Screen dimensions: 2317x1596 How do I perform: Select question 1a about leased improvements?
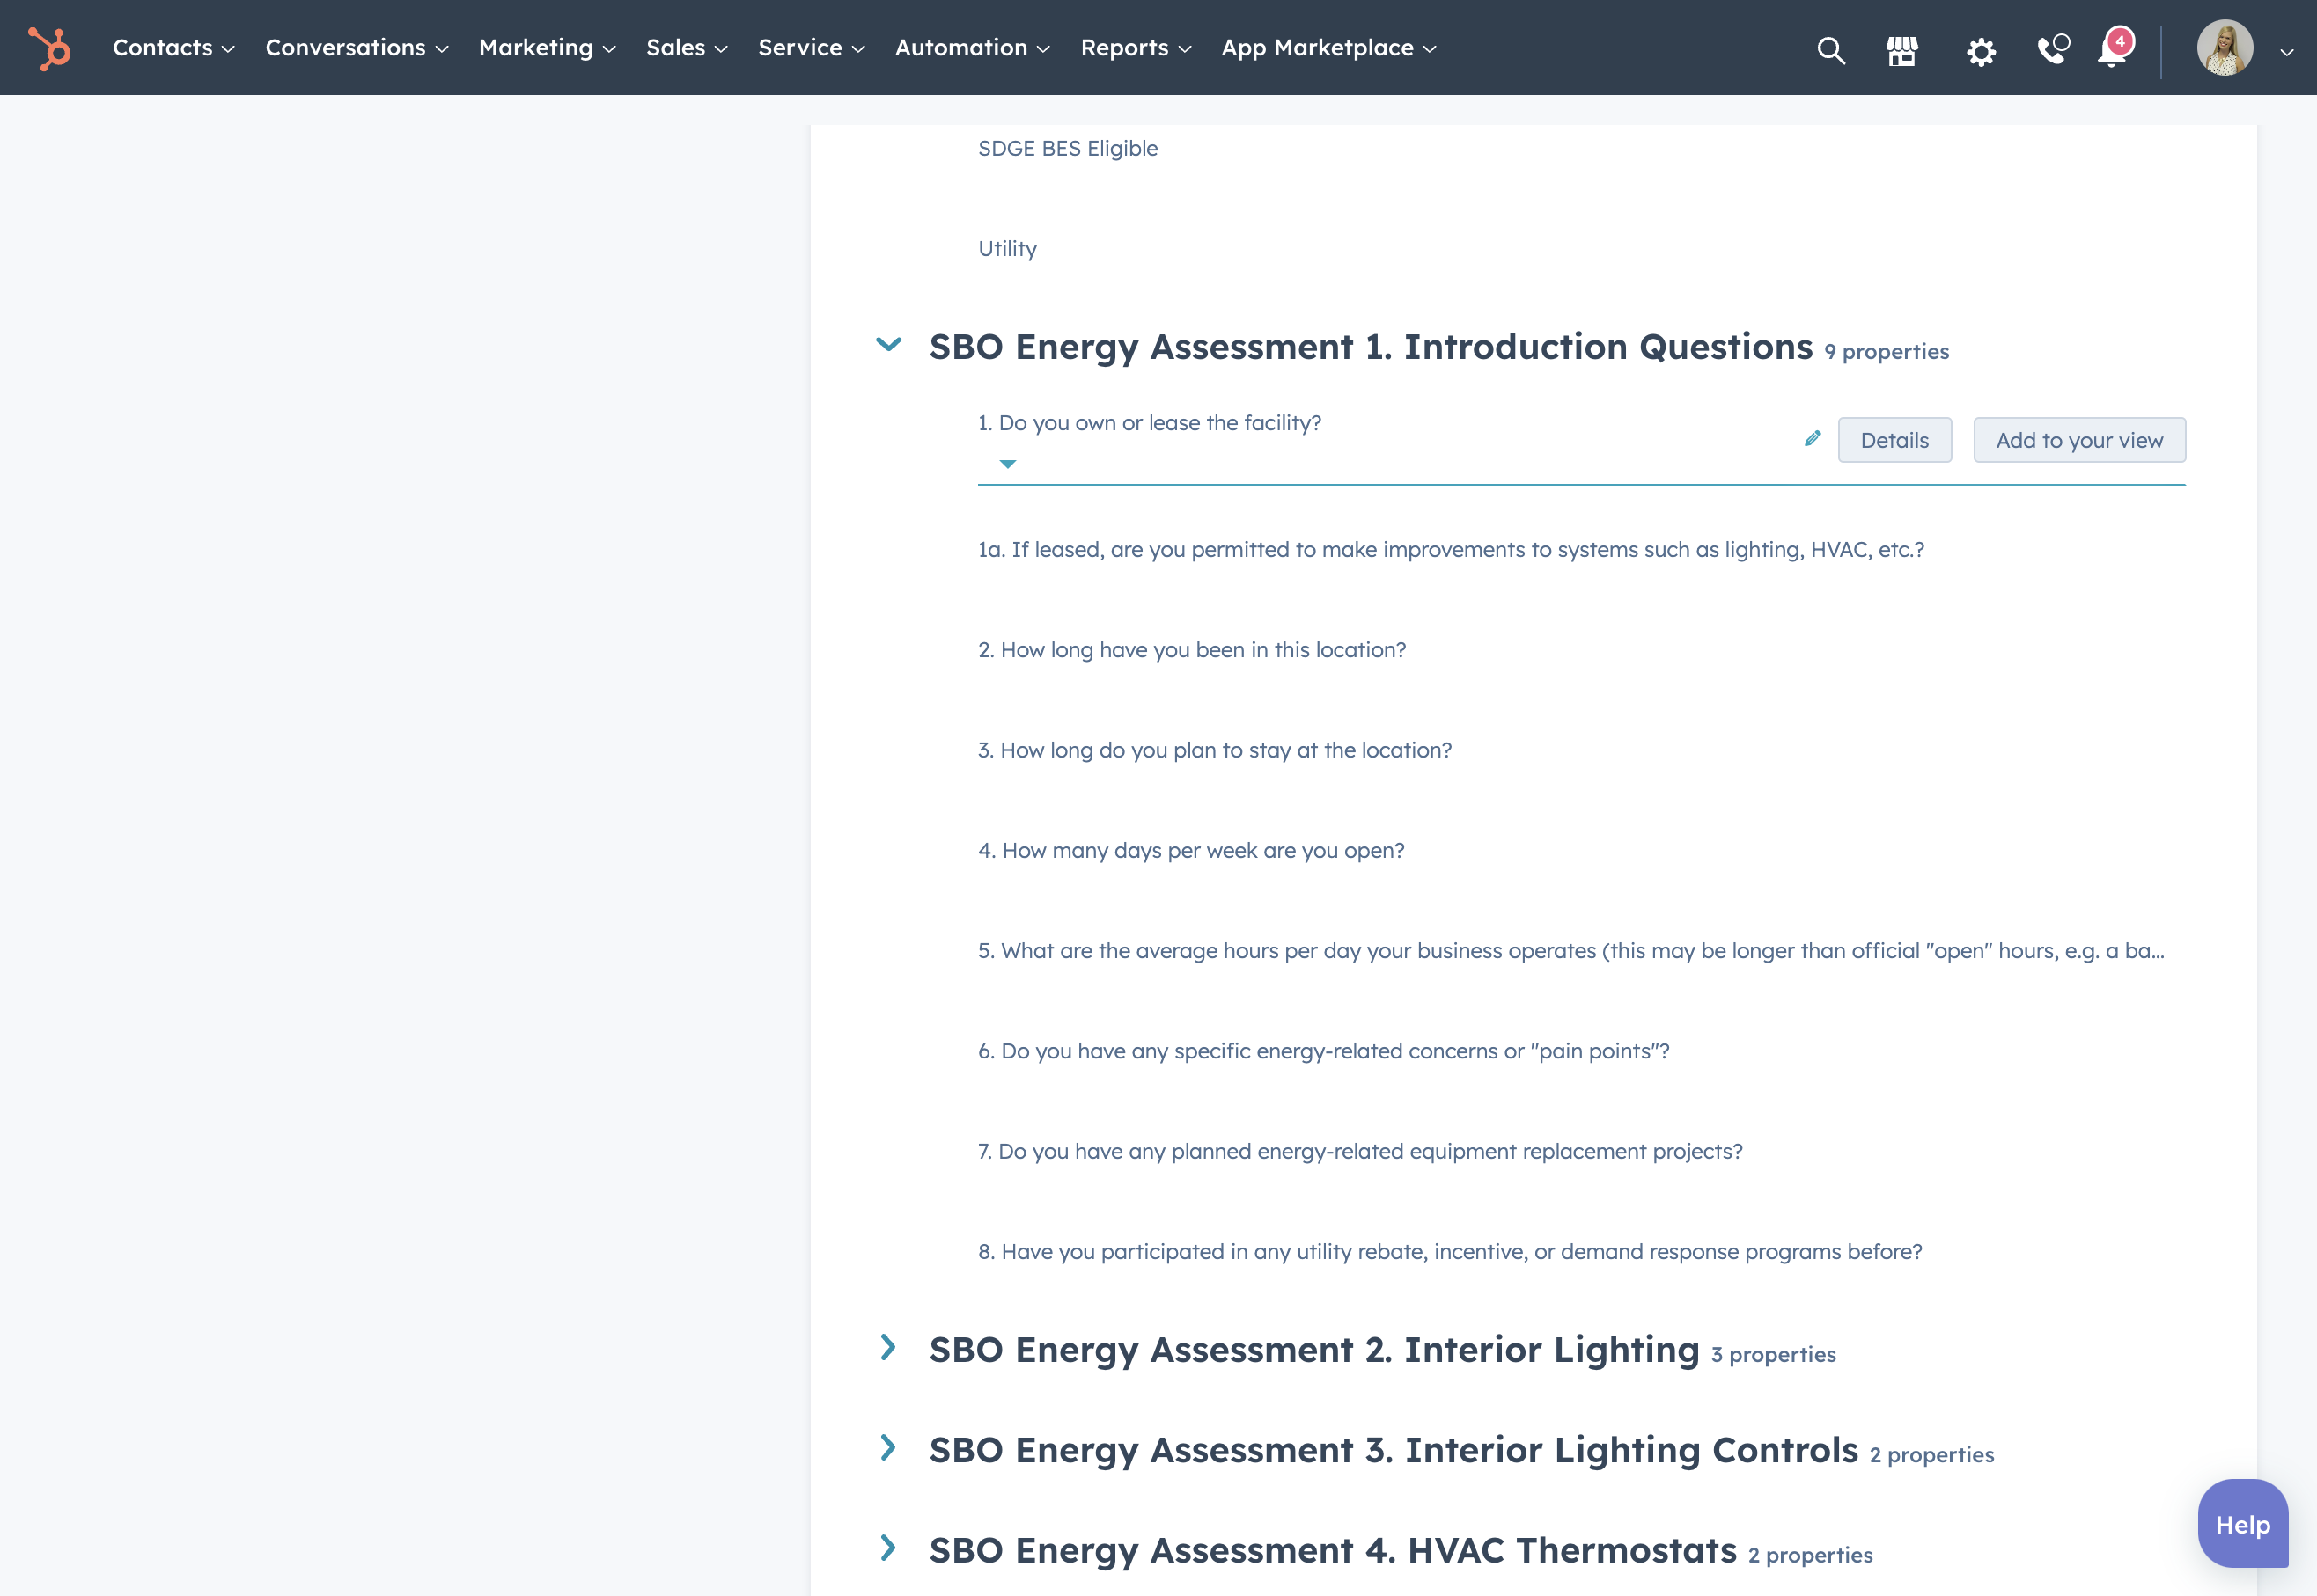click(1451, 549)
